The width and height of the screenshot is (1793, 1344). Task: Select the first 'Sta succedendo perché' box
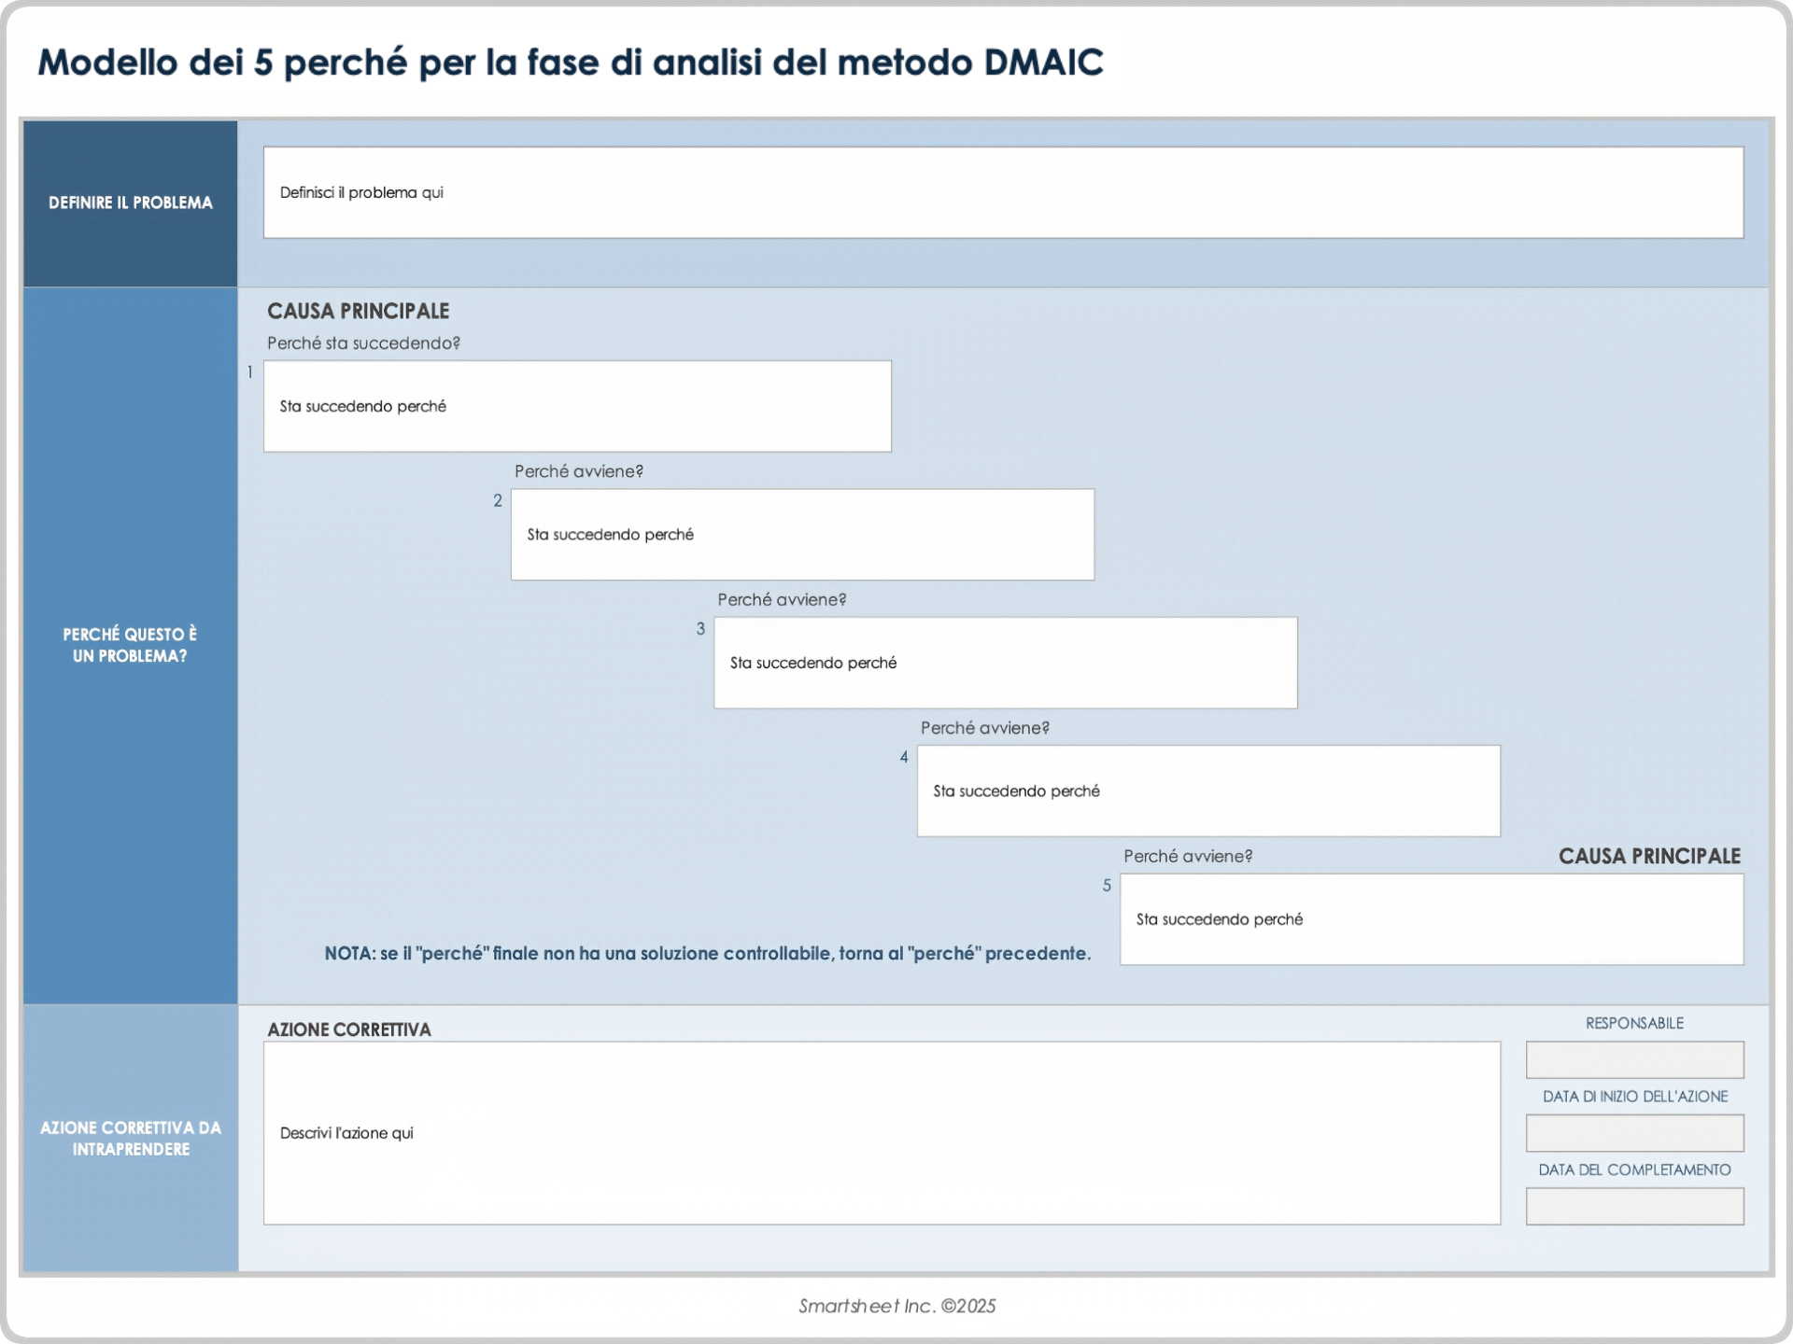tap(576, 406)
